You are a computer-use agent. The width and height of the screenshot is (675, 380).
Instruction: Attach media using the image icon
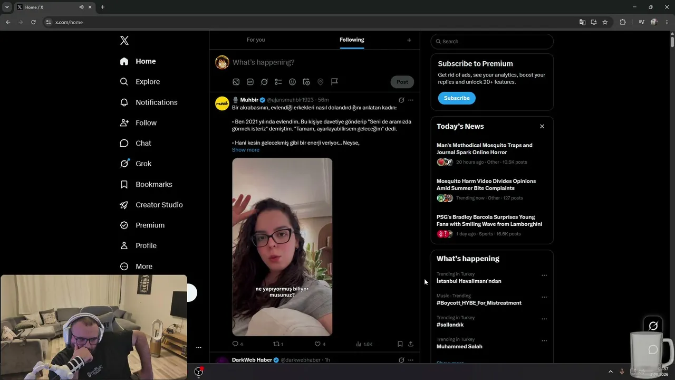236,82
